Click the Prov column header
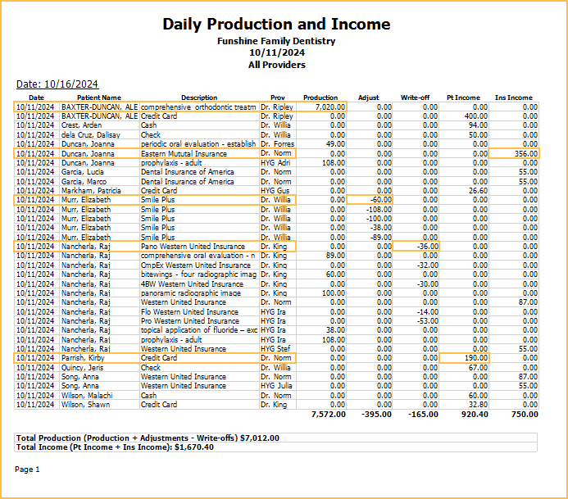Image resolution: width=568 pixels, height=499 pixels. 277,98
